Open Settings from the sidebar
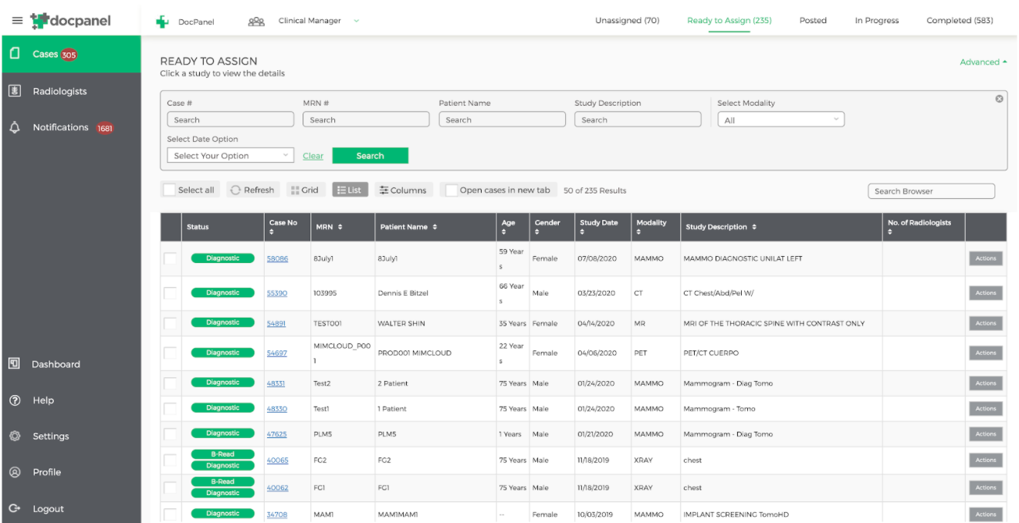The width and height of the screenshot is (1019, 523). pos(50,436)
